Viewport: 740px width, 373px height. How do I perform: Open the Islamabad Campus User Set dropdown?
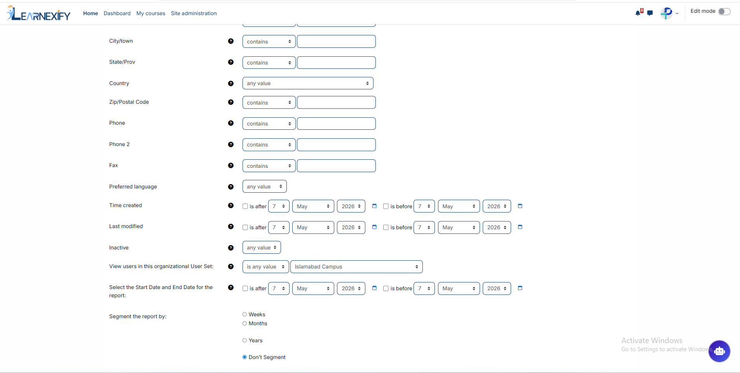click(x=356, y=267)
